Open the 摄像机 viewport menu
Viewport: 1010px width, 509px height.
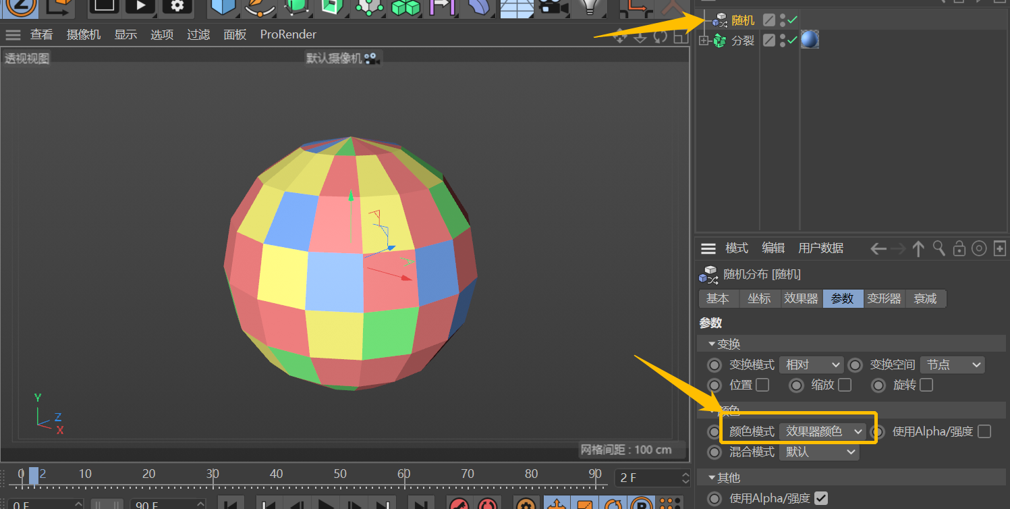[x=84, y=34]
